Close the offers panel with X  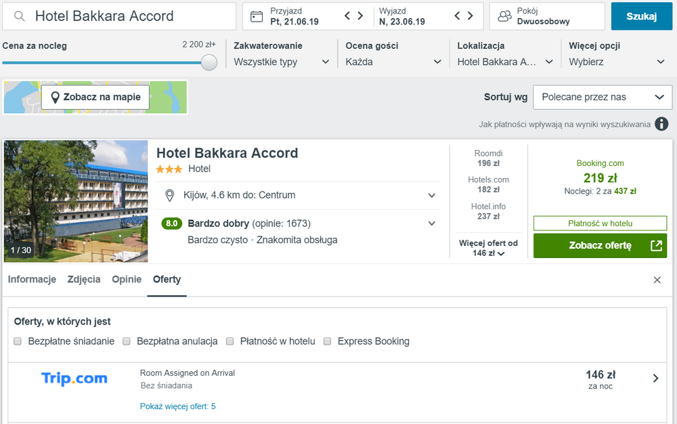coord(657,280)
